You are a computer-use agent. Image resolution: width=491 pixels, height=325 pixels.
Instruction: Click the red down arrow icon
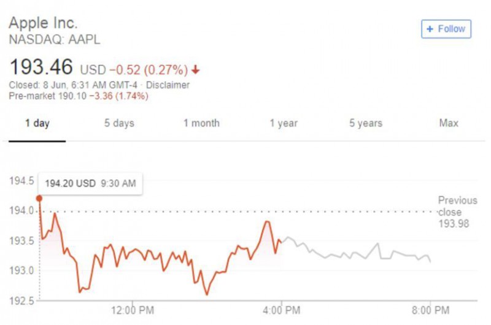(196, 70)
